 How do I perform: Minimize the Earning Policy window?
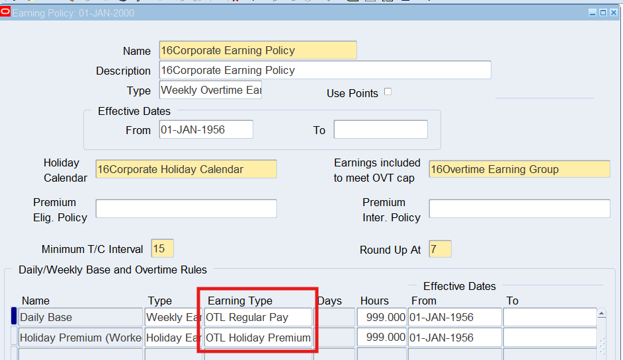(593, 13)
